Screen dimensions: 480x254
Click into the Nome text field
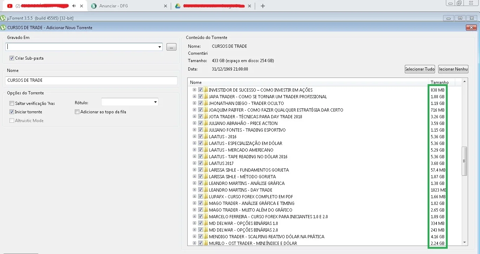(x=91, y=80)
